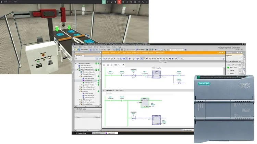The height and width of the screenshot is (144, 257).
Task: Select Main [OB1] in the project tree
Action: pos(88,81)
